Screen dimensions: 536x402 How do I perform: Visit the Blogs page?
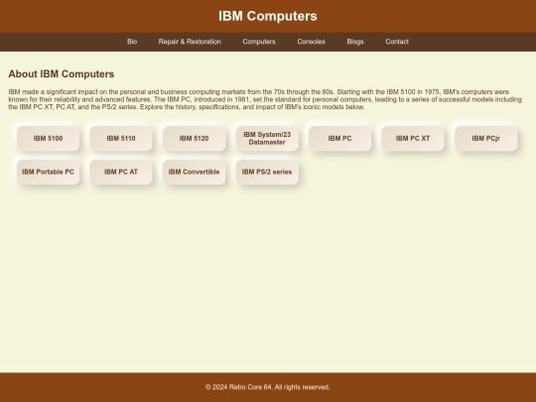point(355,42)
